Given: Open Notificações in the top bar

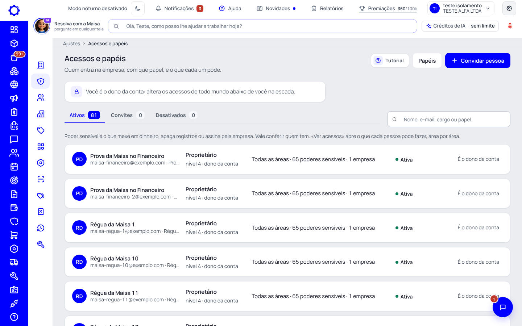Looking at the screenshot, I should tap(179, 8).
